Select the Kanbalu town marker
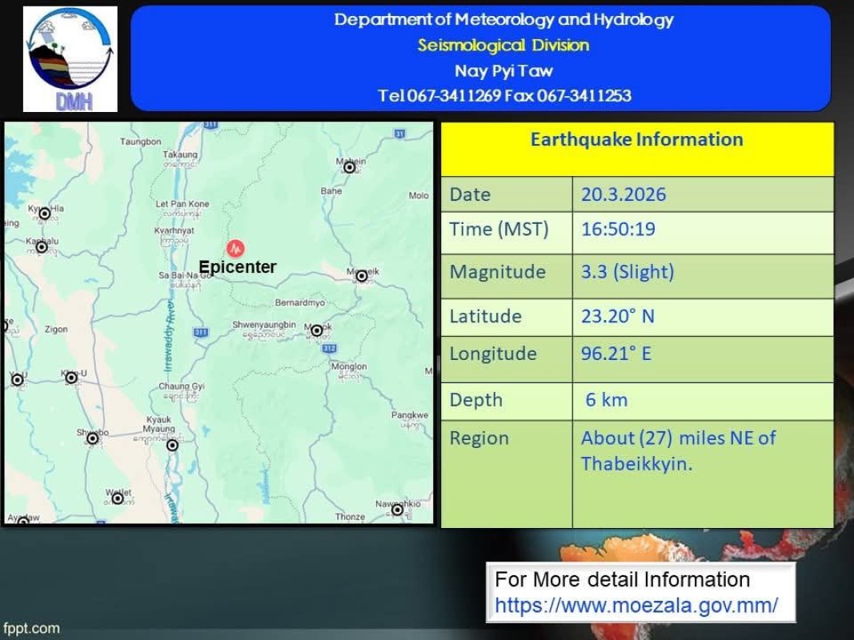The image size is (854, 640). (x=42, y=247)
